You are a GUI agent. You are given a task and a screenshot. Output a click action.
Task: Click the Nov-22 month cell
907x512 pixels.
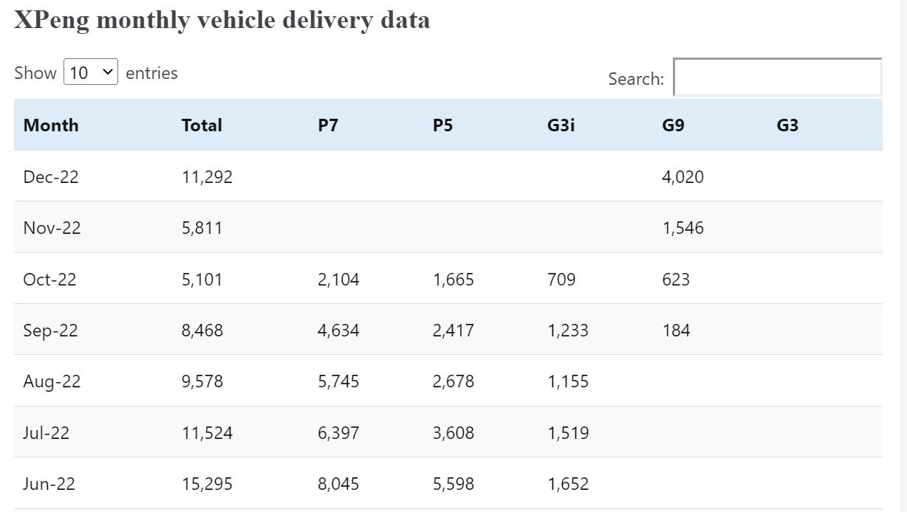[x=50, y=227]
